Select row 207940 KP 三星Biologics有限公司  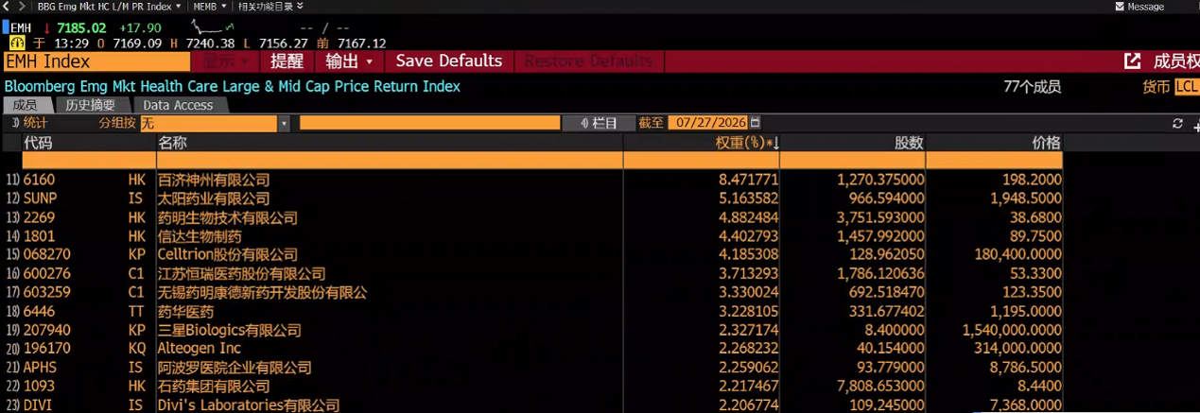532,331
